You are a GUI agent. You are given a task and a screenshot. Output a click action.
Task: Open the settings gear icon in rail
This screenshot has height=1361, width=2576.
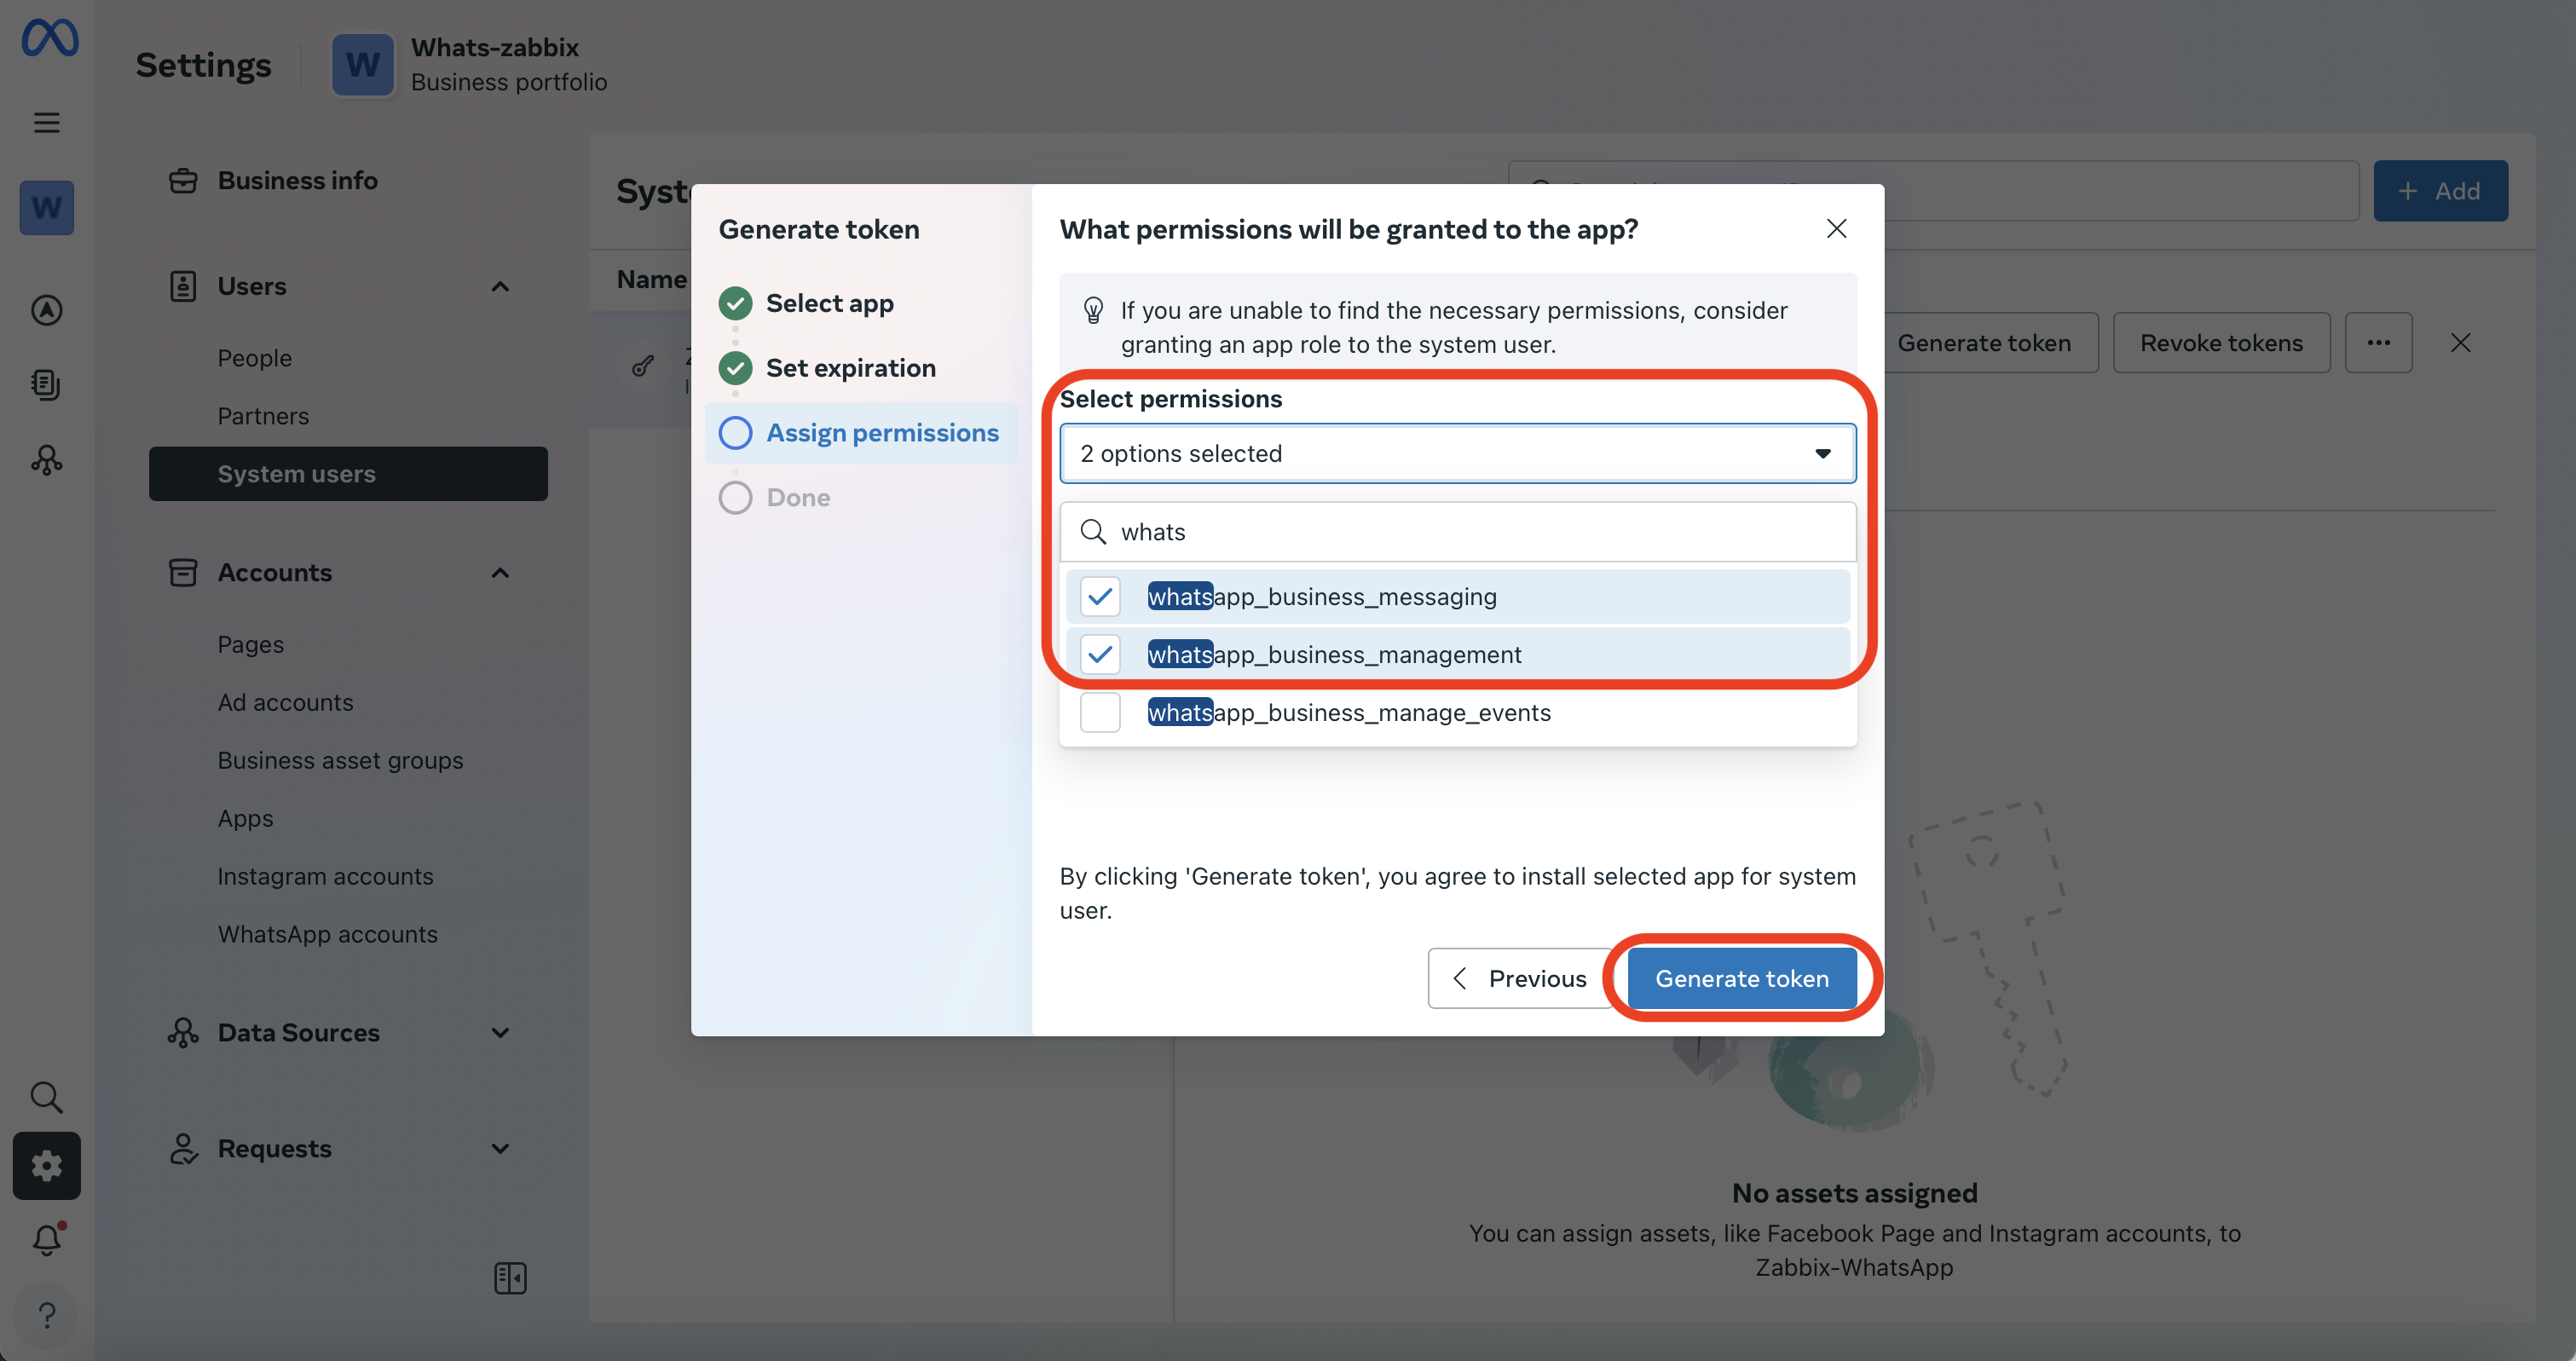[x=47, y=1166]
